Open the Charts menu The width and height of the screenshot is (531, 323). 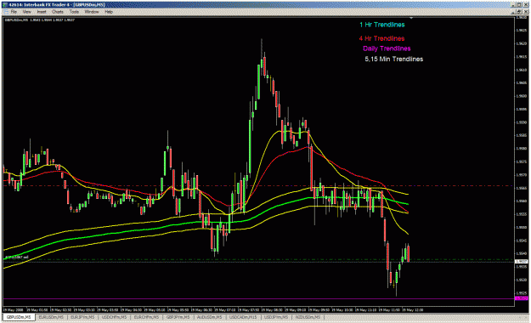[58, 12]
